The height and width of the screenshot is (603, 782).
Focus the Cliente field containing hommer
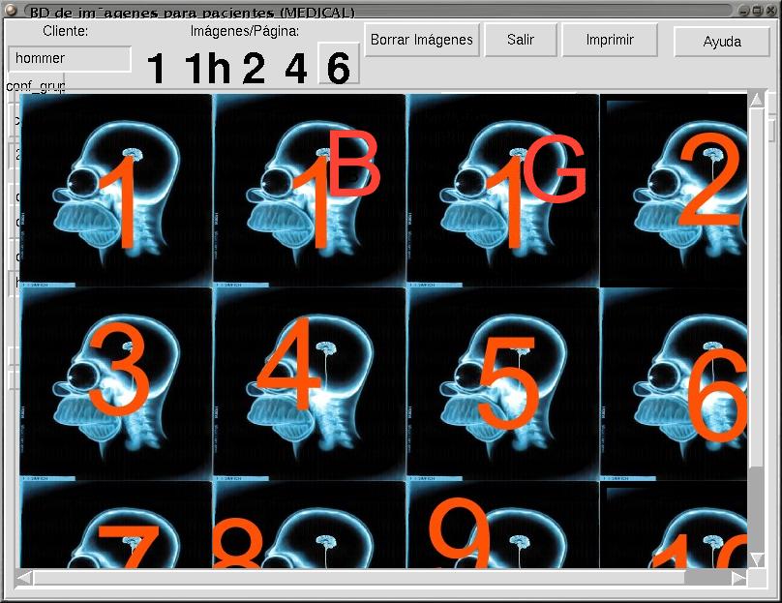tap(70, 58)
